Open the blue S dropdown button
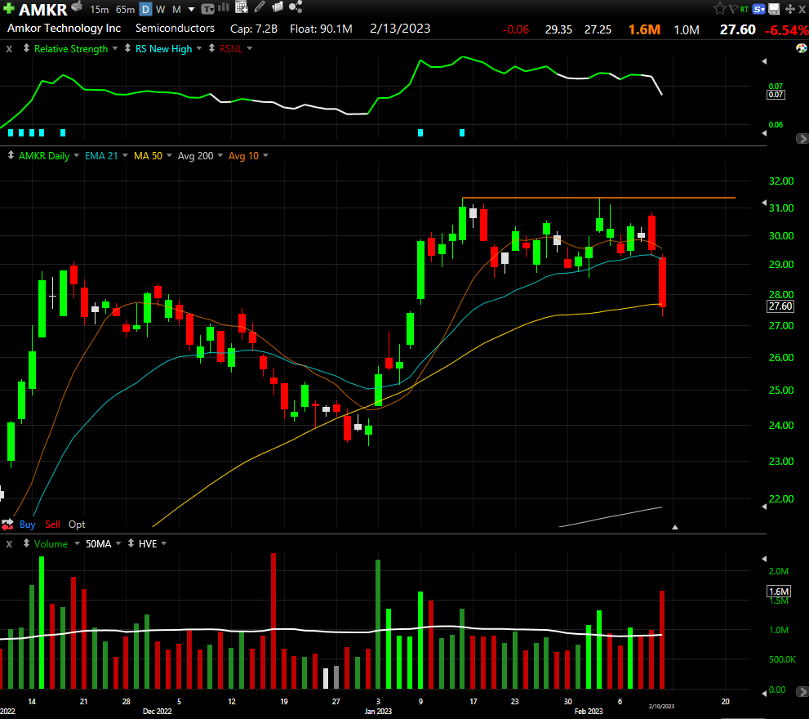This screenshot has height=719, width=809. point(759,9)
